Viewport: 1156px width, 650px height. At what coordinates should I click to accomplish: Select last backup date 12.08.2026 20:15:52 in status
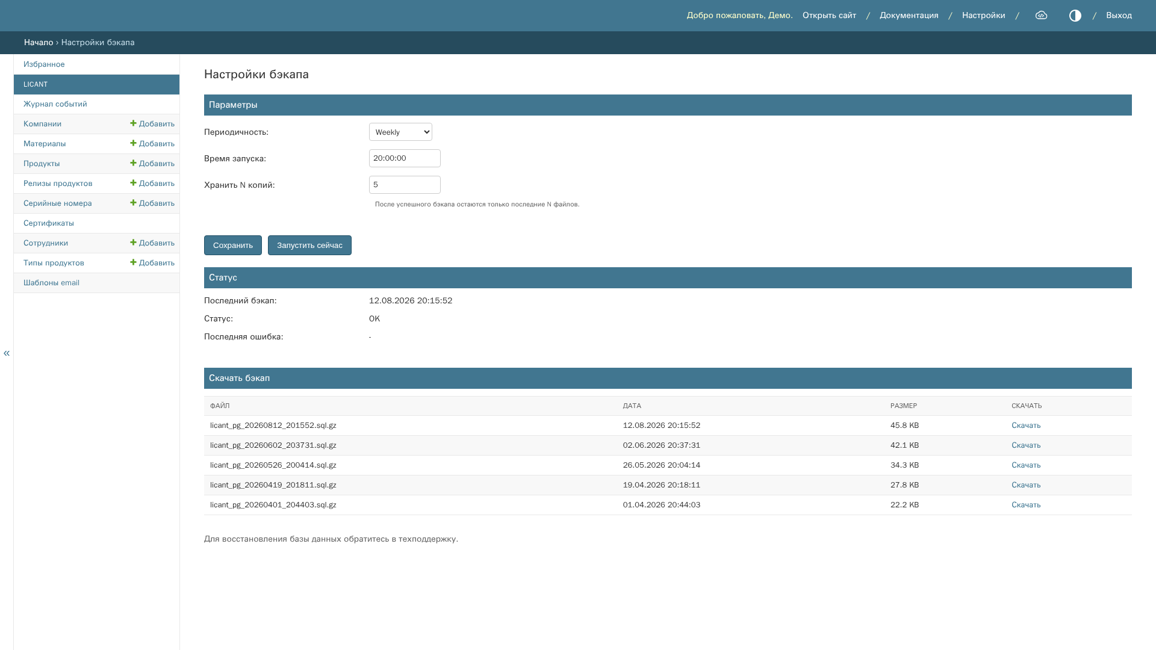coord(411,301)
